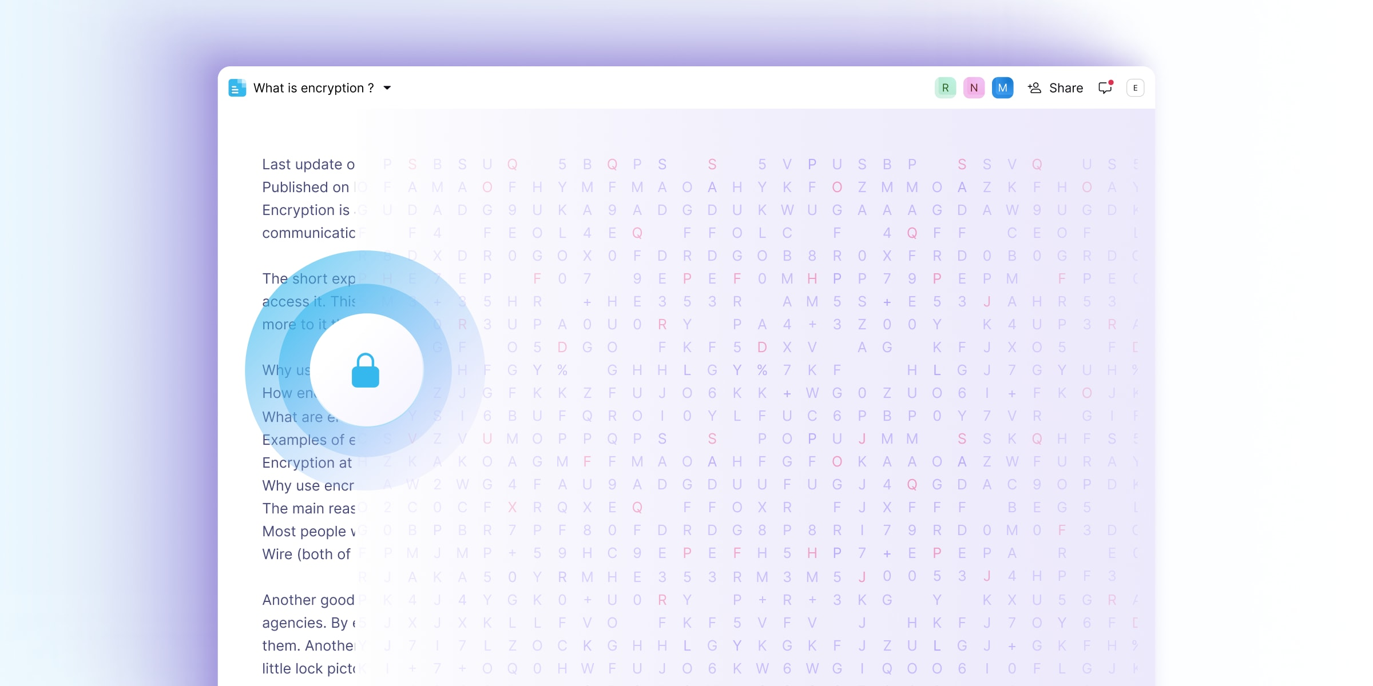The image size is (1373, 686).
Task: Open the E user profile button
Action: pyautogui.click(x=1135, y=88)
